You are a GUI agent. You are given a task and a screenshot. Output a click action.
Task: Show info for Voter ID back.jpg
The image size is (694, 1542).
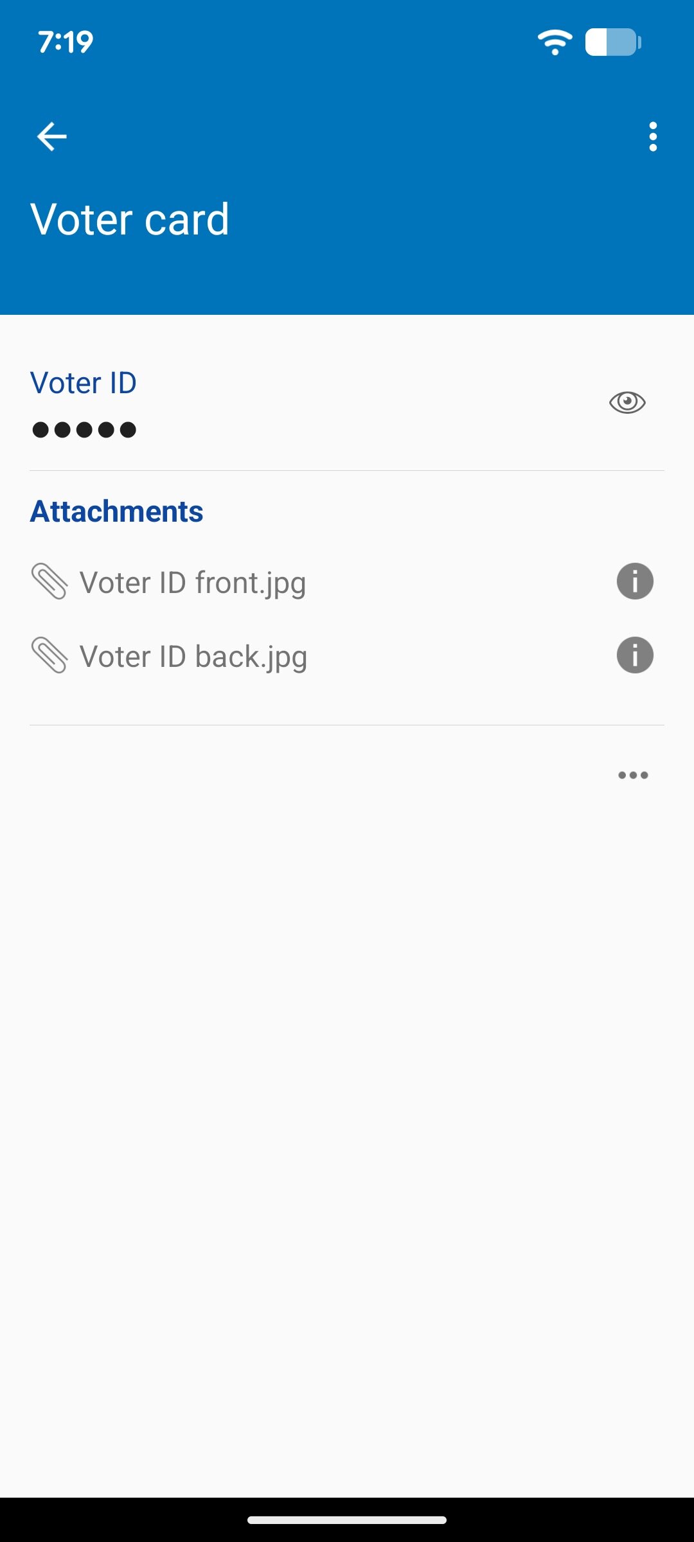coord(635,655)
